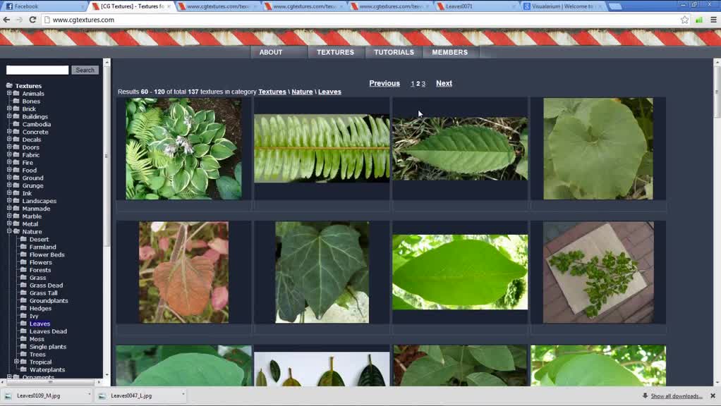Screen dimensions: 721x406
Task: Open the Chrome menu icon
Action: [714, 20]
